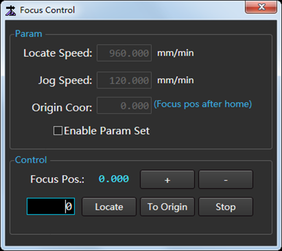Focus the target position input box
Viewport: 282px width, 251px height.
click(51, 206)
